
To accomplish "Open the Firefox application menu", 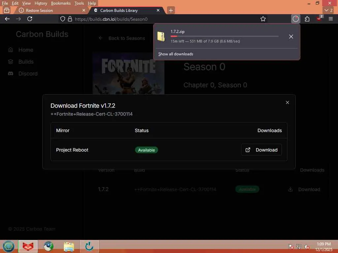I will (331, 19).
